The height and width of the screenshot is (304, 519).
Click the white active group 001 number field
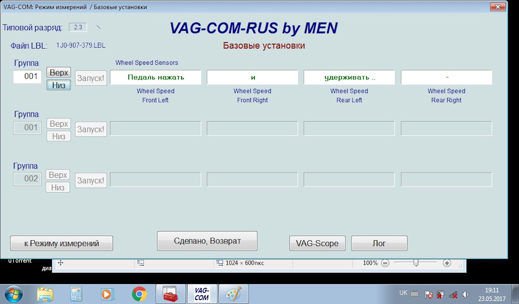28,76
